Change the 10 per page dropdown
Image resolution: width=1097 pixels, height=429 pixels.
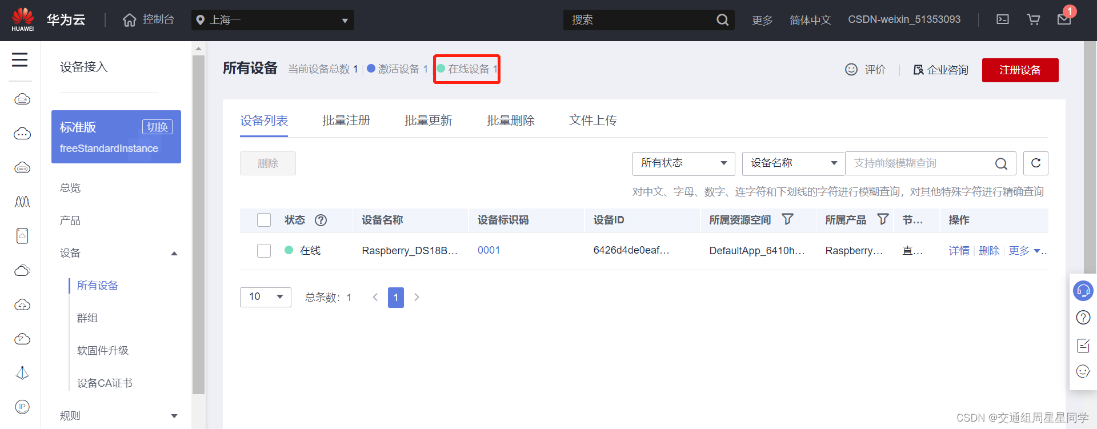coord(266,297)
